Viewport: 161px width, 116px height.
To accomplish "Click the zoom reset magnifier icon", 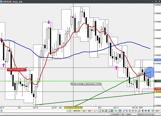I will (x=139, y=111).
